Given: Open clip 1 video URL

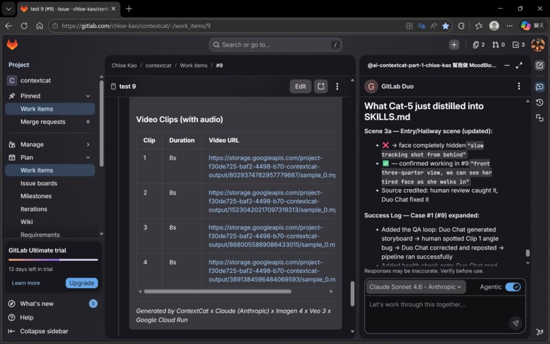Looking at the screenshot, I should [272, 167].
